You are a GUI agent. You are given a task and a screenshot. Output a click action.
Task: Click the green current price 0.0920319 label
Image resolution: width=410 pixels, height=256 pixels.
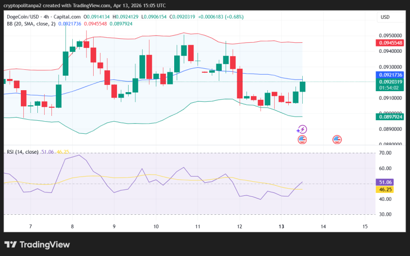click(390, 82)
